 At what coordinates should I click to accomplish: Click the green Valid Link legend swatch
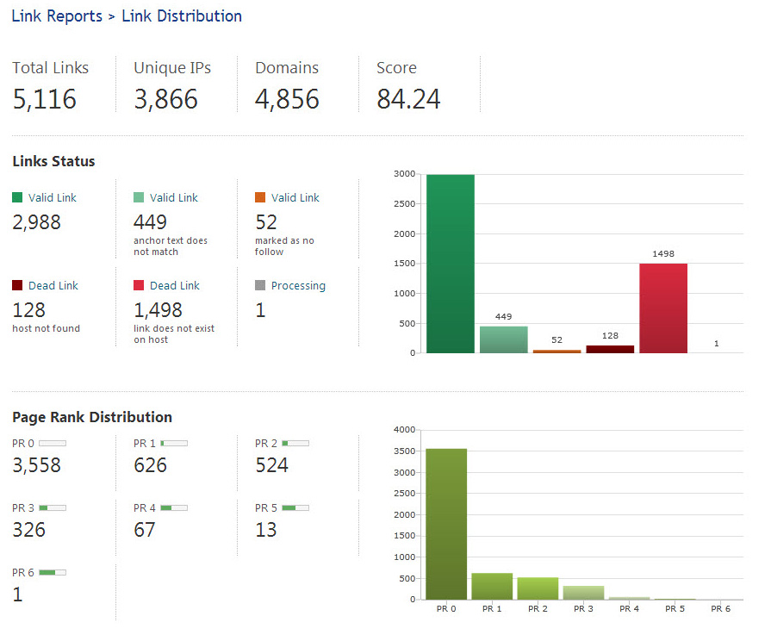pos(17,197)
